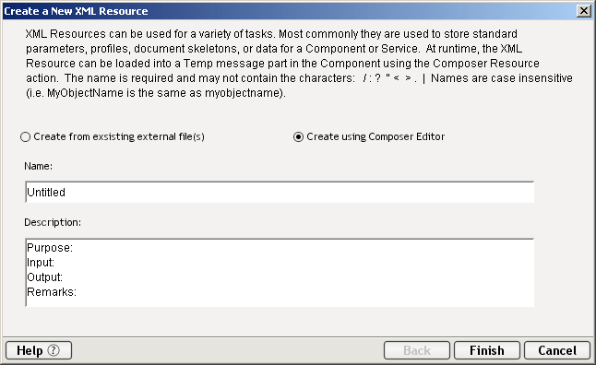Place cursor on the Output: line
Viewport: 596px width, 365px height.
[x=45, y=277]
